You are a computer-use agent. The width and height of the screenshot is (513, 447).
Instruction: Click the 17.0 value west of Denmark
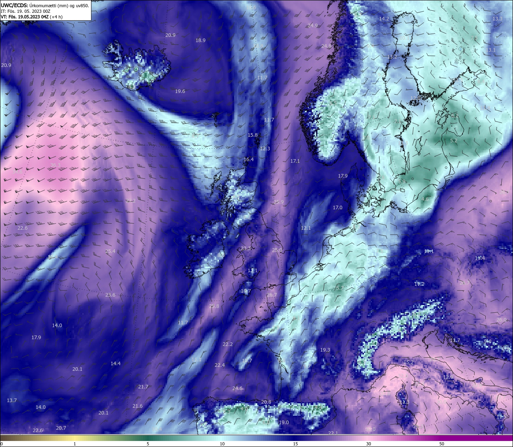coord(337,208)
